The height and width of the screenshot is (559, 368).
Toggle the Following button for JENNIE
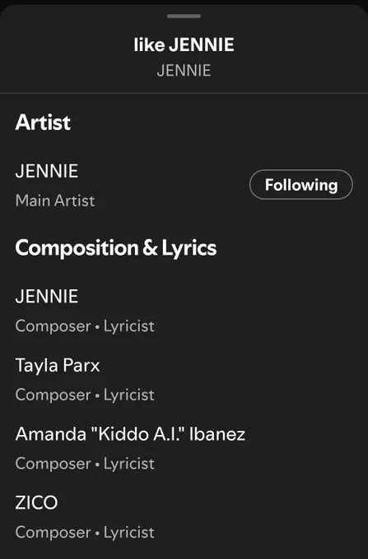click(300, 185)
